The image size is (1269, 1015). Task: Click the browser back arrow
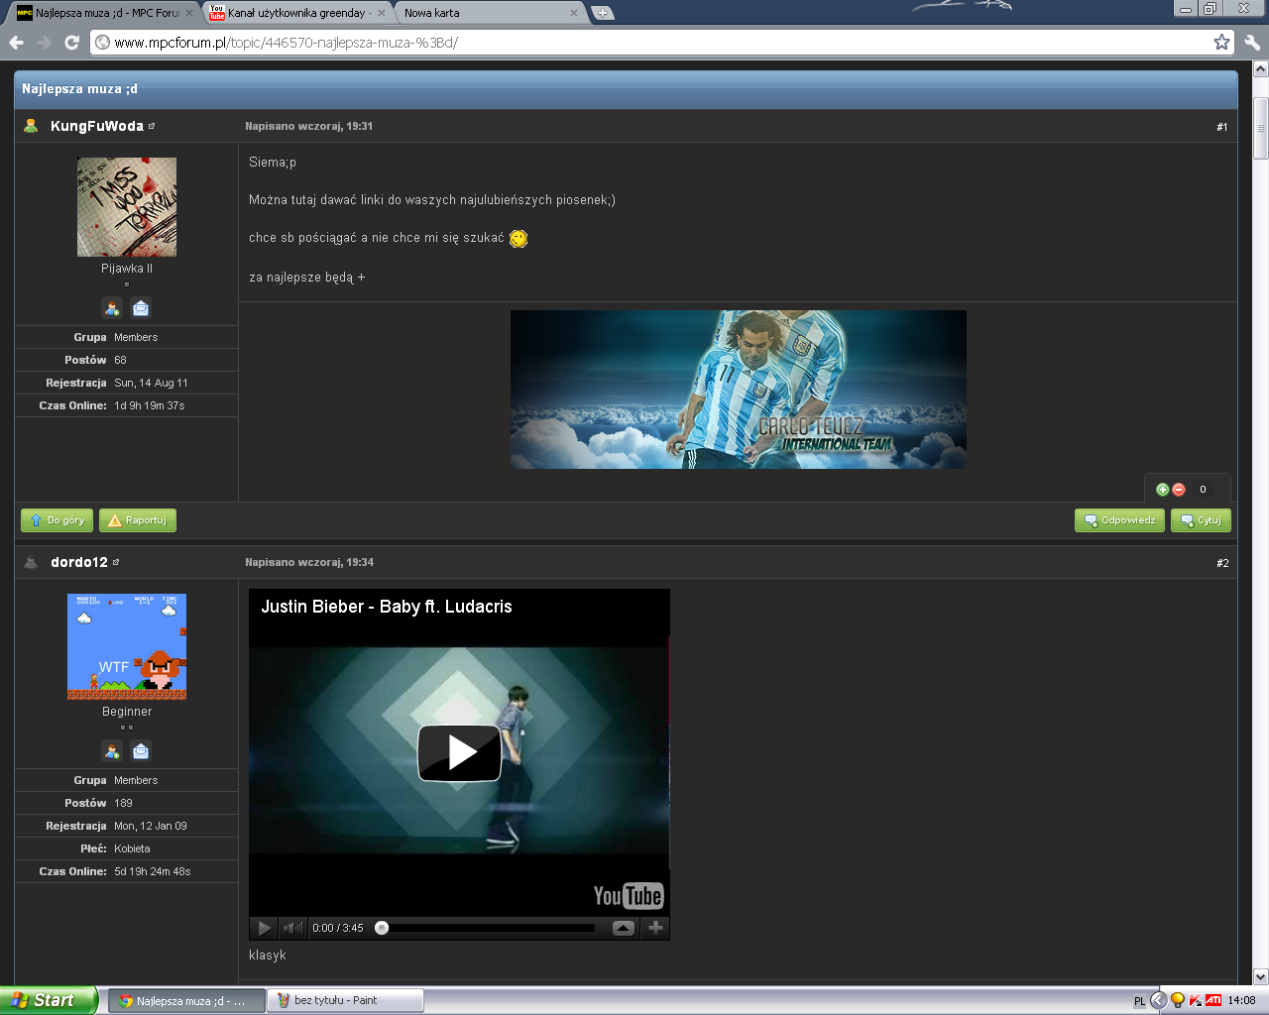coord(17,43)
